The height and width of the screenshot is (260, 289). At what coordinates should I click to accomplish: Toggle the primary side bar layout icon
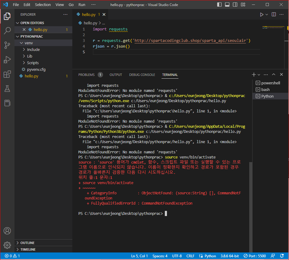point(219,5)
